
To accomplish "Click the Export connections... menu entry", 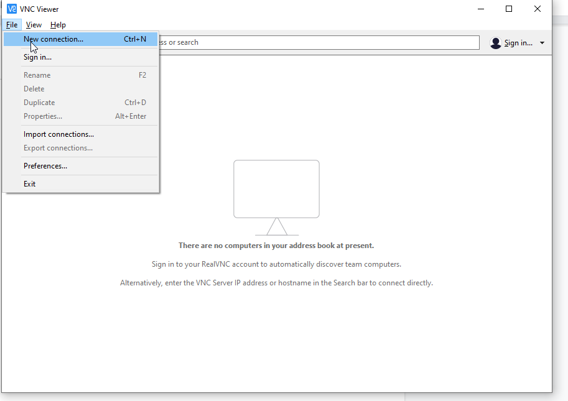I will point(80,148).
